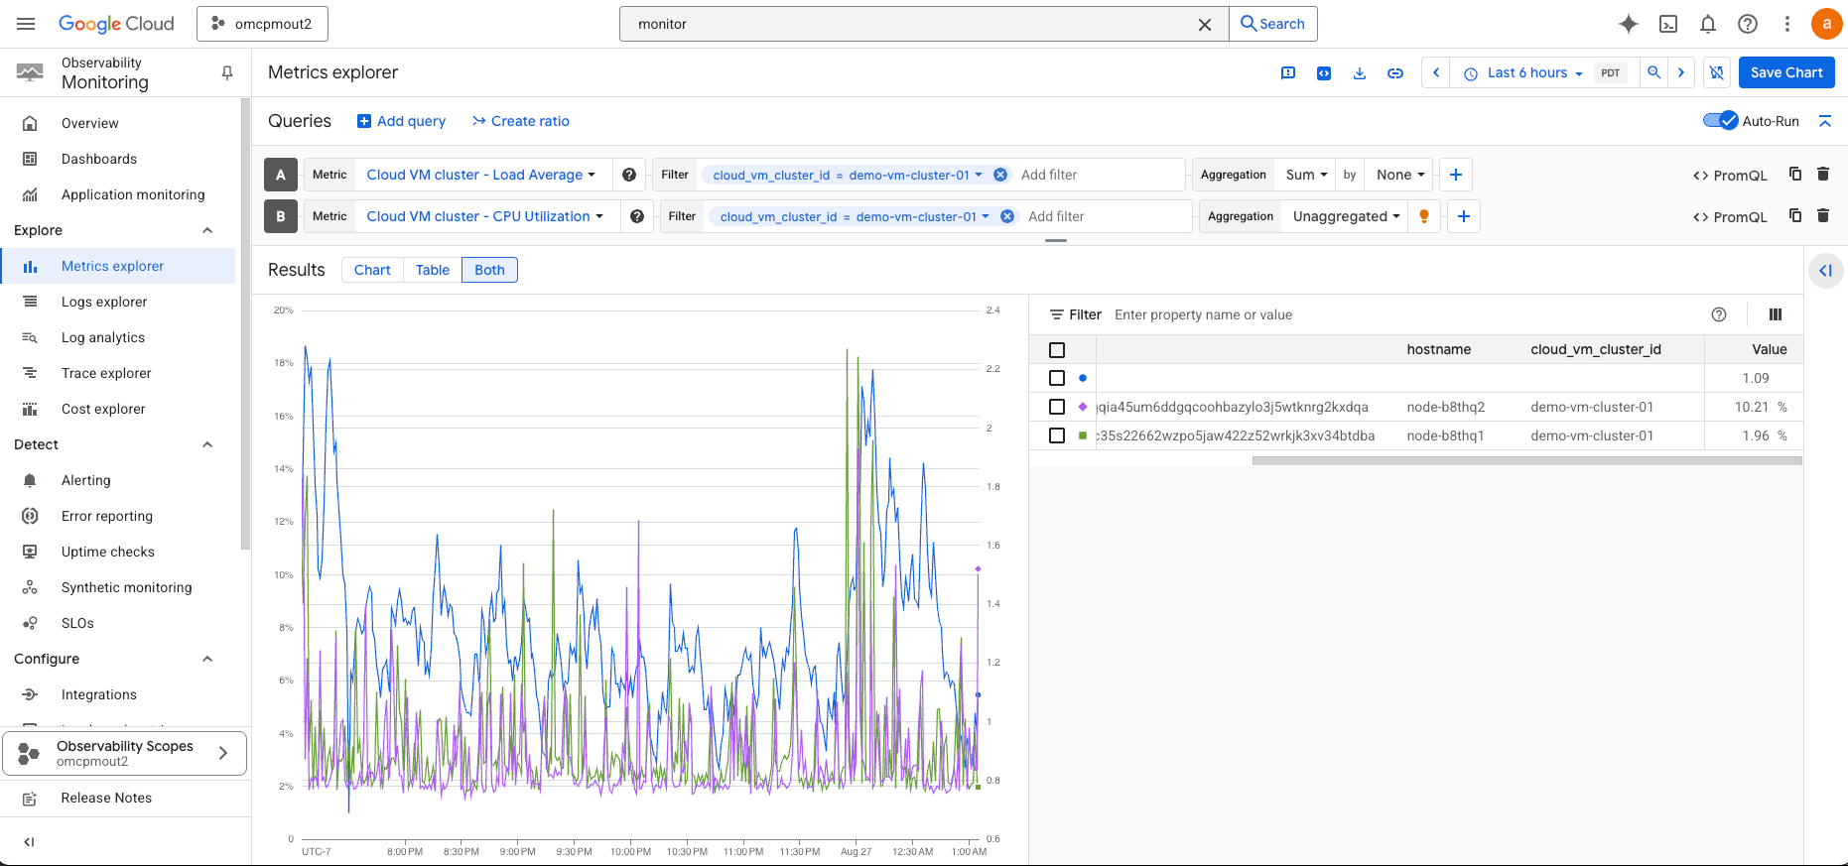Collapse the Detect section
1848x866 pixels.
[207, 444]
